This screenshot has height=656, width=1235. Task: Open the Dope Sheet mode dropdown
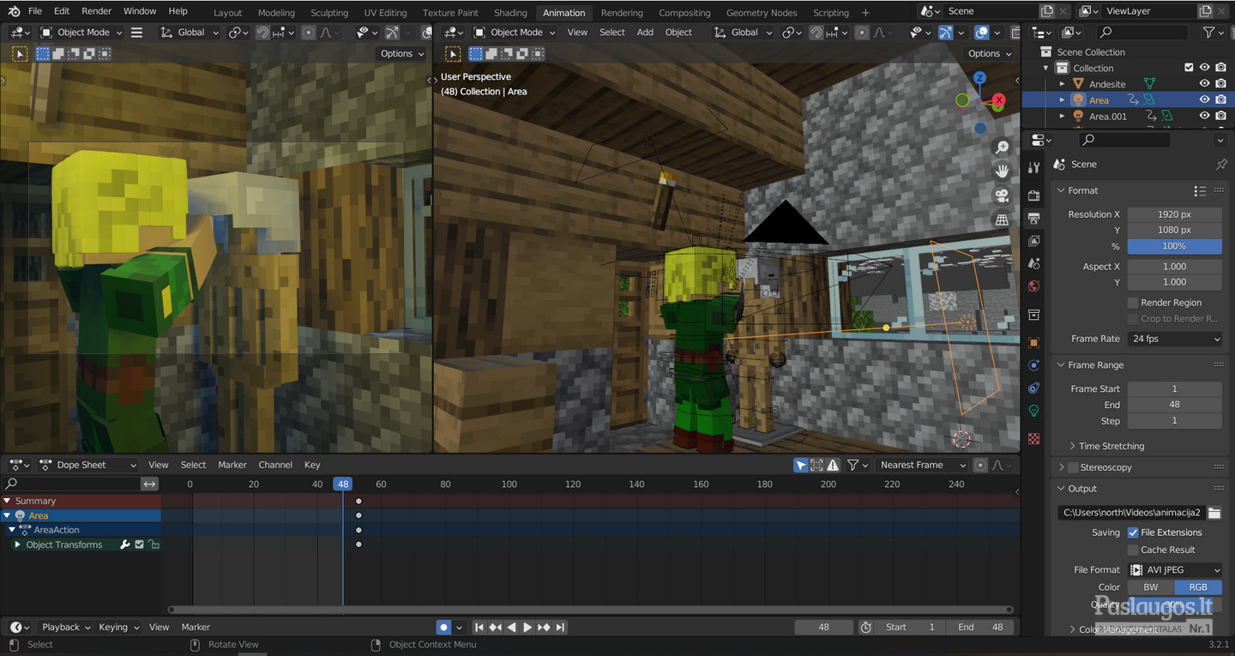coord(87,465)
